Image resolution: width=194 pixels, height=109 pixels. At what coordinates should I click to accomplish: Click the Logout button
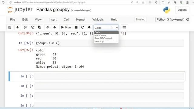point(182,10)
